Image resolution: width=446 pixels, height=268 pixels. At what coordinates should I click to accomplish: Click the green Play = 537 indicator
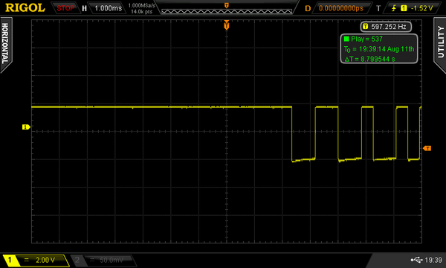pos(363,39)
